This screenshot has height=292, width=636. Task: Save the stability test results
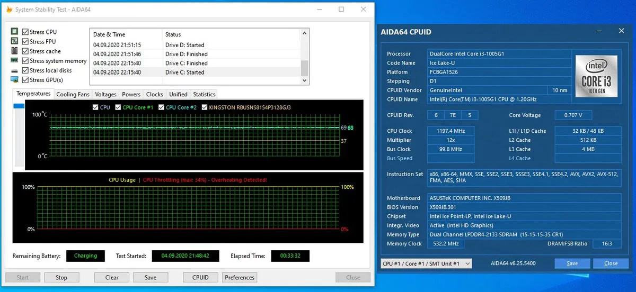151,277
